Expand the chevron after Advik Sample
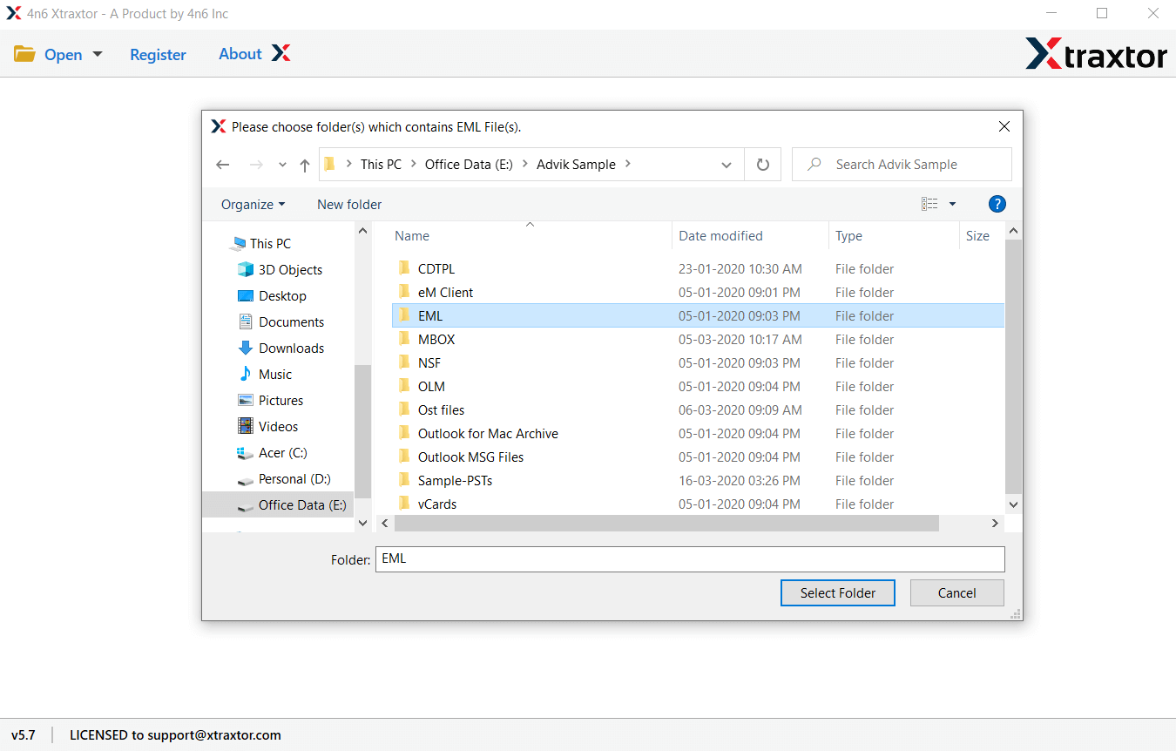Viewport: 1176px width, 751px height. (628, 164)
